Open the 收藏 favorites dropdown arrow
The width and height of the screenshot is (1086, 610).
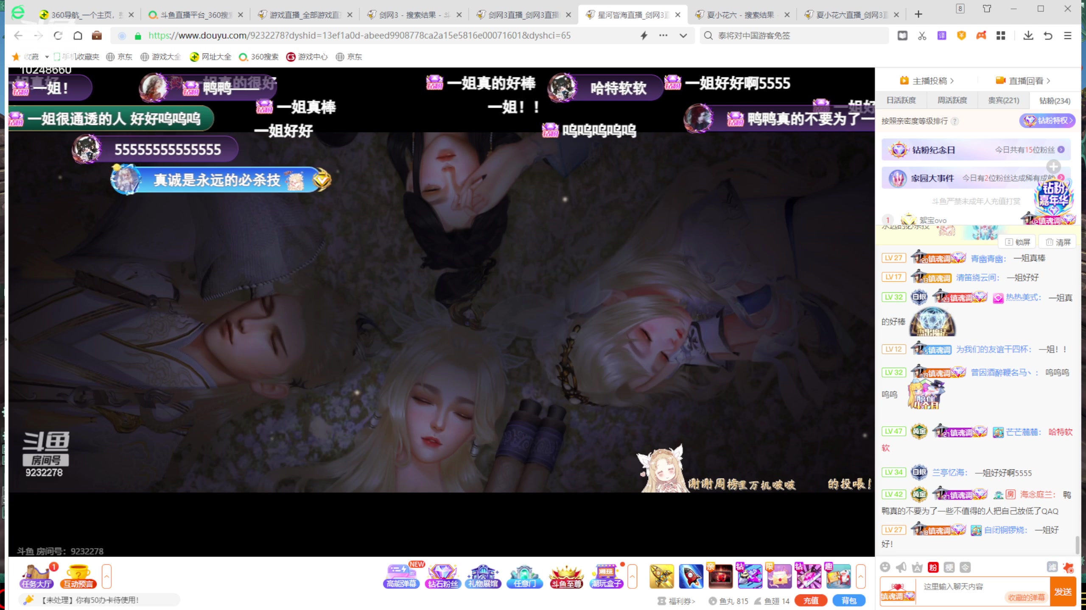point(47,57)
